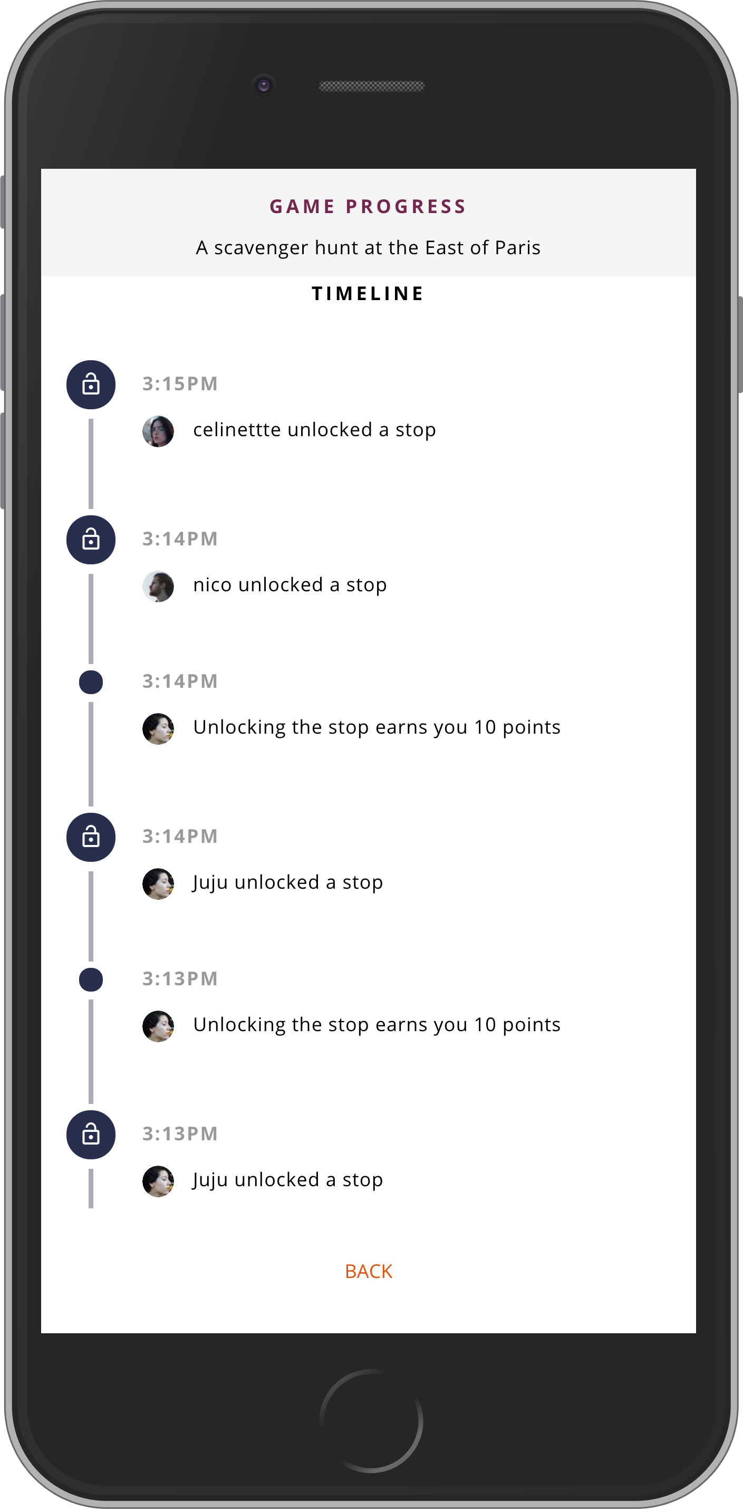Screen dimensions: 743x1509
Task: Click the GAME PROGRESS header title
Action: (368, 206)
